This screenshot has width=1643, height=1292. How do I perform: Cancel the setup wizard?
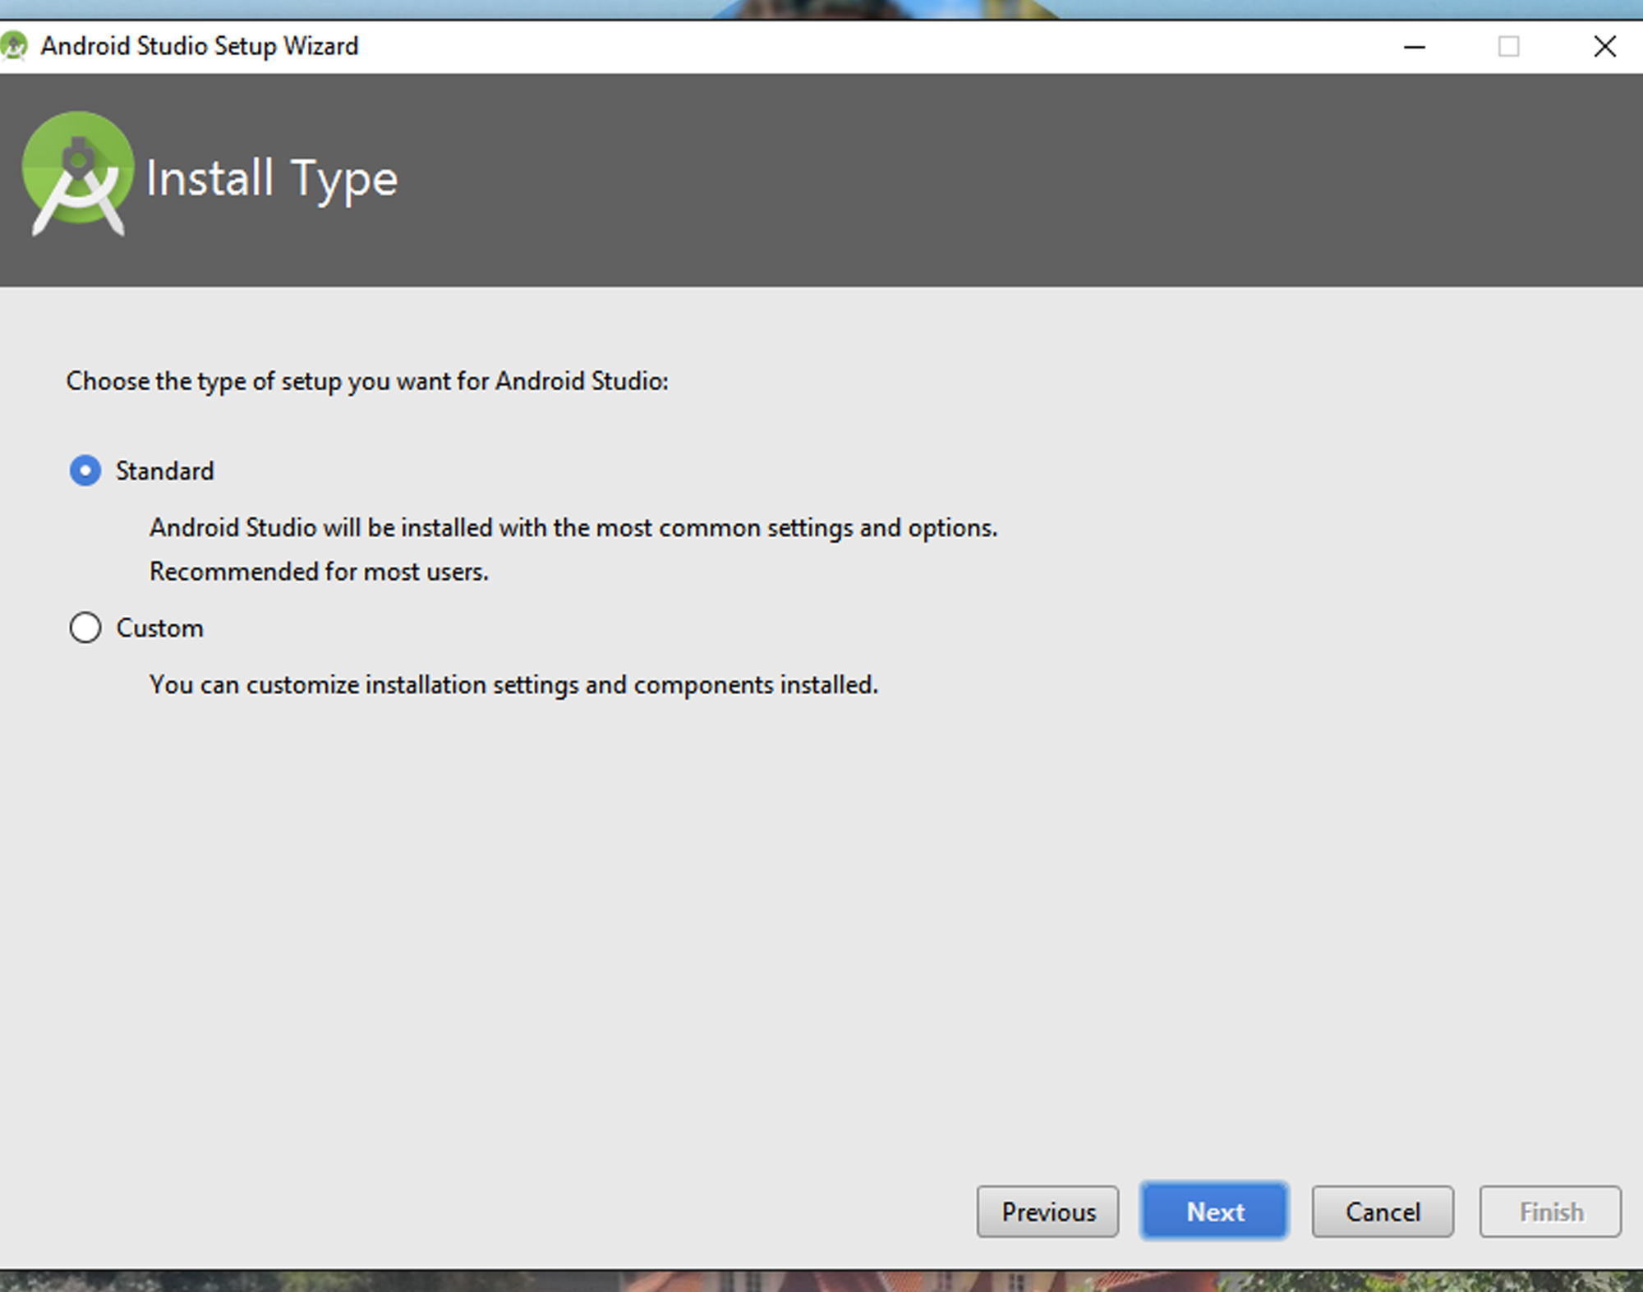pyautogui.click(x=1383, y=1212)
